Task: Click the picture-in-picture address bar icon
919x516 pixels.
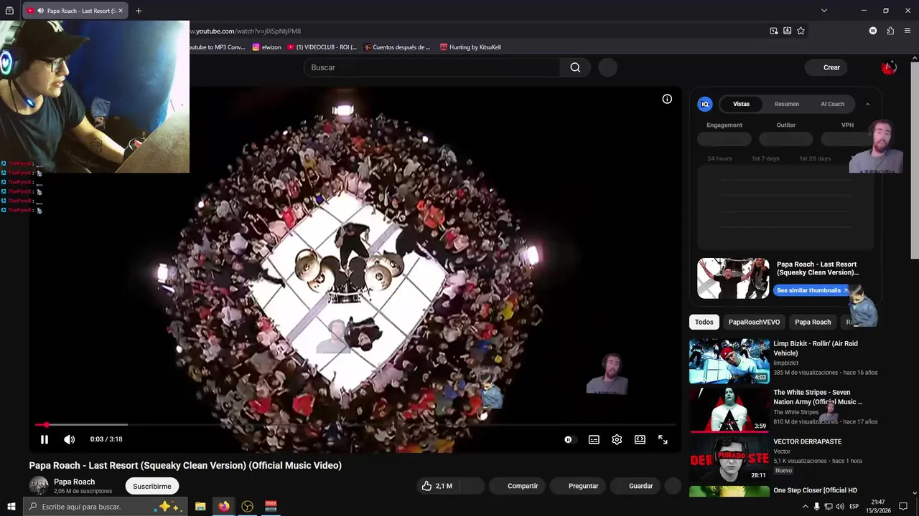Action: (773, 31)
